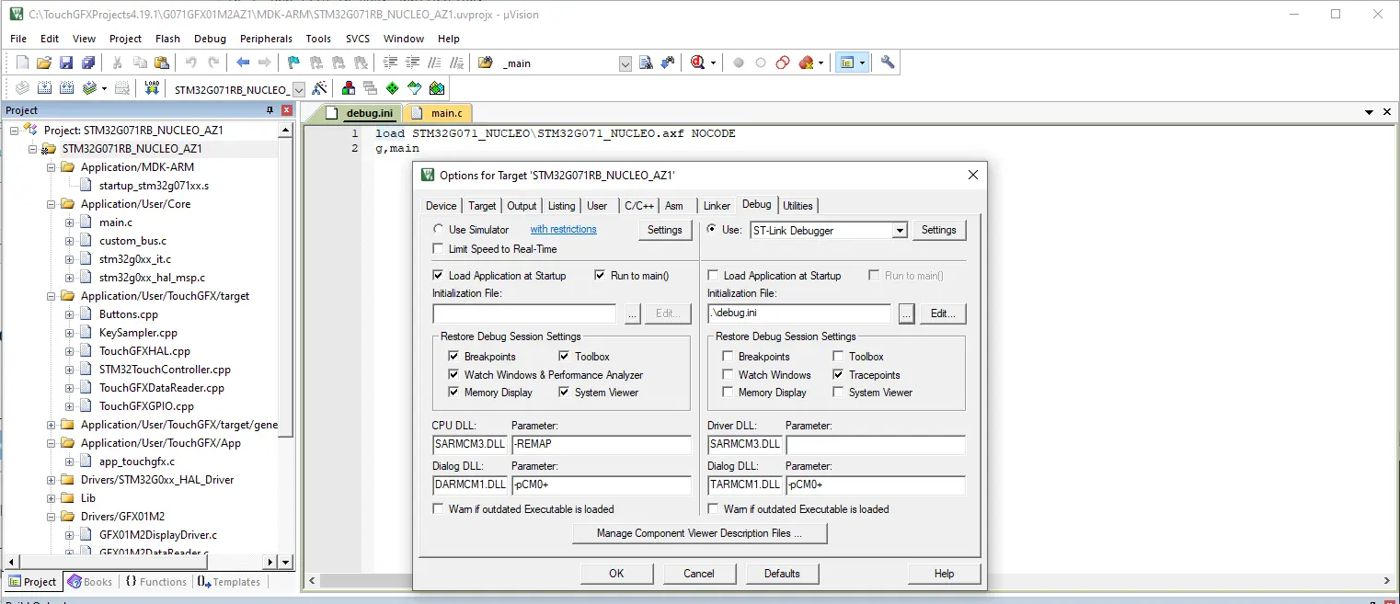Image resolution: width=1400 pixels, height=604 pixels.
Task: Open Options for Target magic wand icon
Action: pyautogui.click(x=319, y=88)
